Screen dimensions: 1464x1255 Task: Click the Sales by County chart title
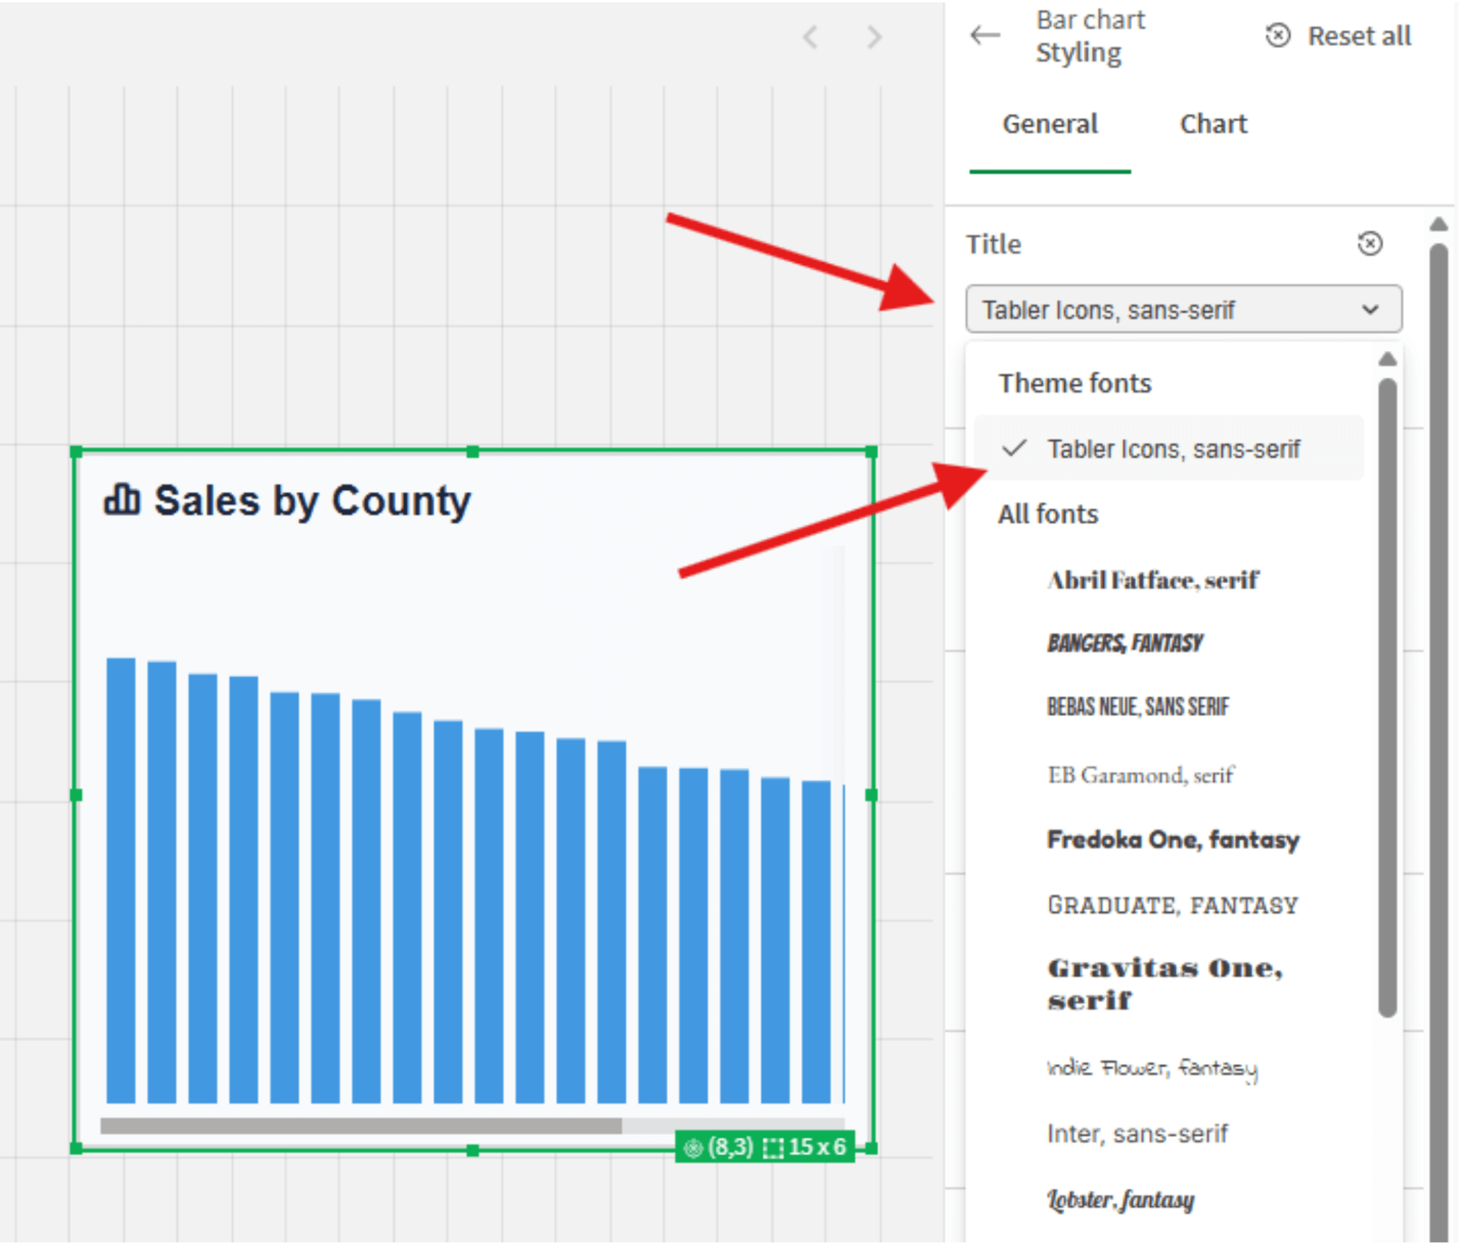click(x=312, y=502)
